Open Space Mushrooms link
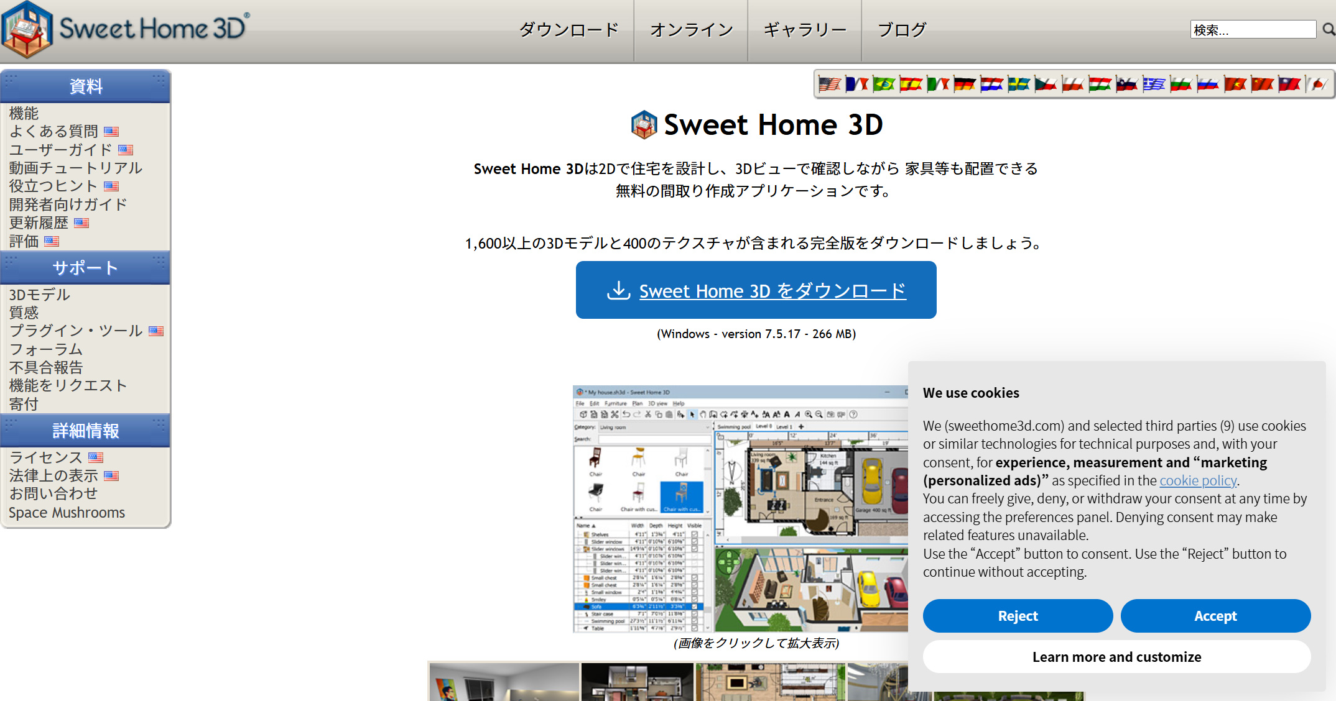 67,513
